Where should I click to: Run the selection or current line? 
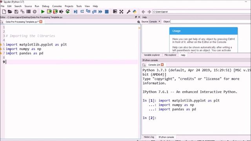[x=61, y=11]
